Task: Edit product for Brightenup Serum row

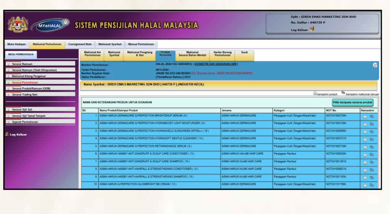Action: click(x=365, y=117)
